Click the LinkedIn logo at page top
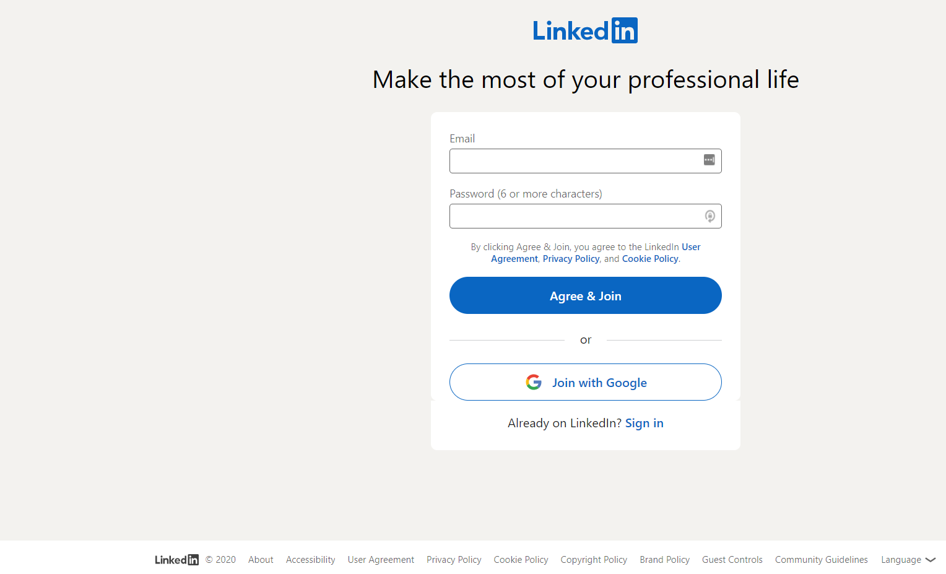 pyautogui.click(x=585, y=30)
